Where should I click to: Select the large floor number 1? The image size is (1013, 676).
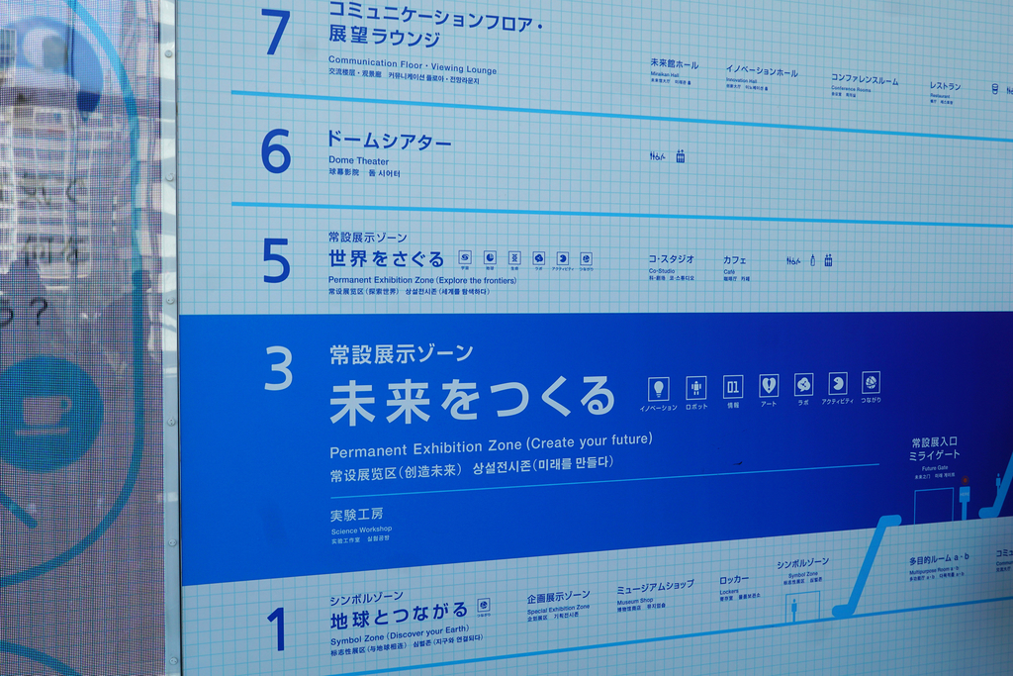coord(278,628)
